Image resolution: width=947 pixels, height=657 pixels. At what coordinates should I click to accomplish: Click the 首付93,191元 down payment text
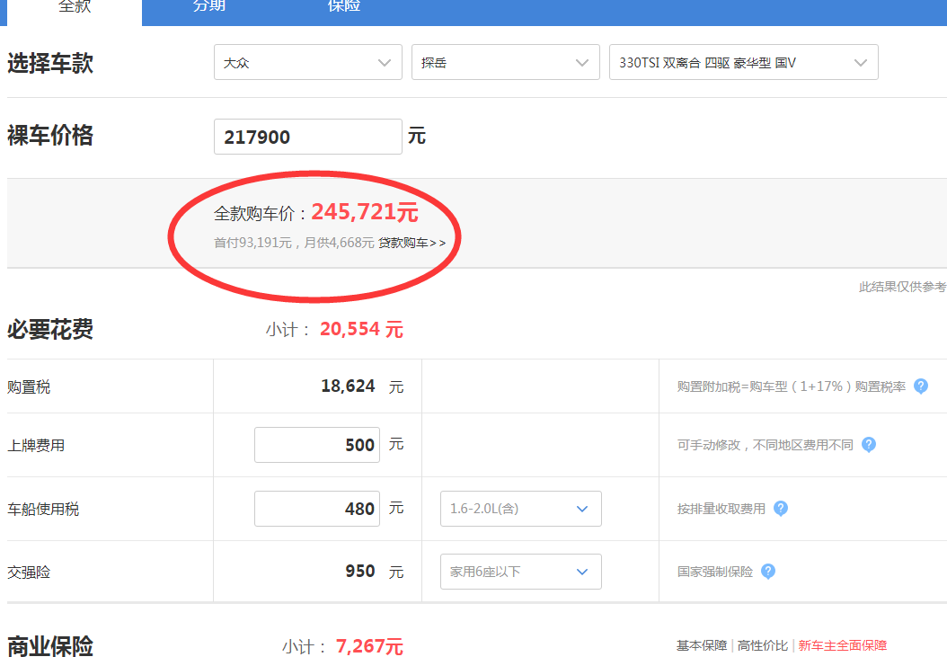[x=253, y=243]
